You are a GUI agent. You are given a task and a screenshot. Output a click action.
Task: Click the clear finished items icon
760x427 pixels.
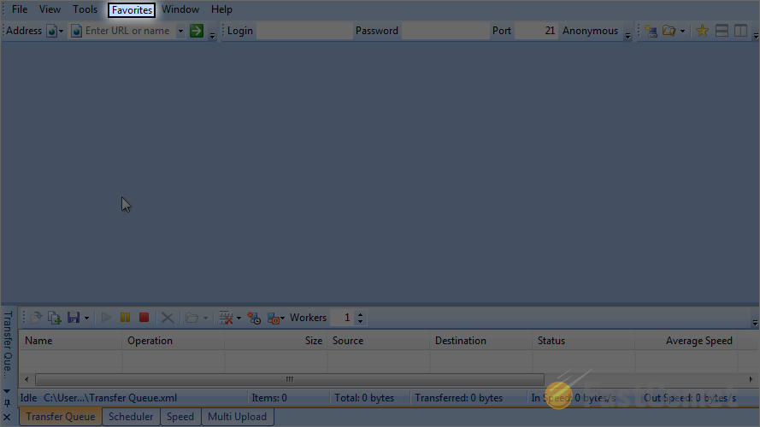(226, 318)
